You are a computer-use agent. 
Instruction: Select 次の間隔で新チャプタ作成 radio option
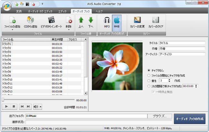point(149,86)
